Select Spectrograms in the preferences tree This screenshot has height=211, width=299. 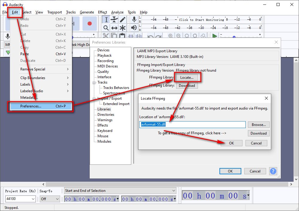coord(114,93)
